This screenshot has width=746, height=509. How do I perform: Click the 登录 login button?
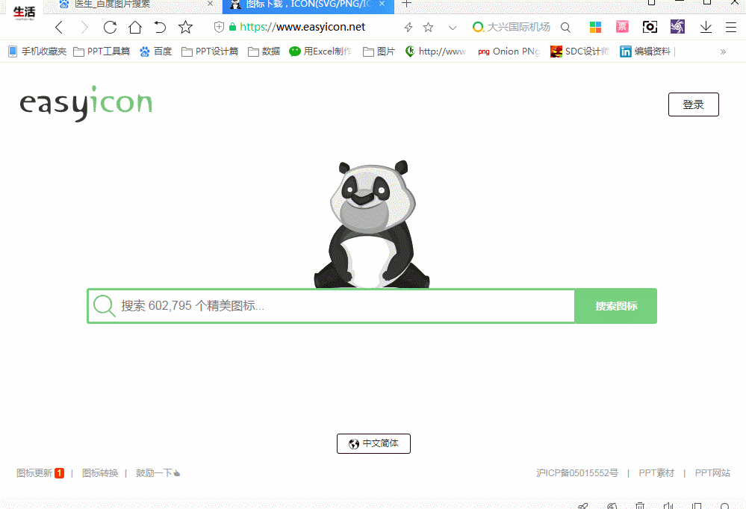(693, 105)
